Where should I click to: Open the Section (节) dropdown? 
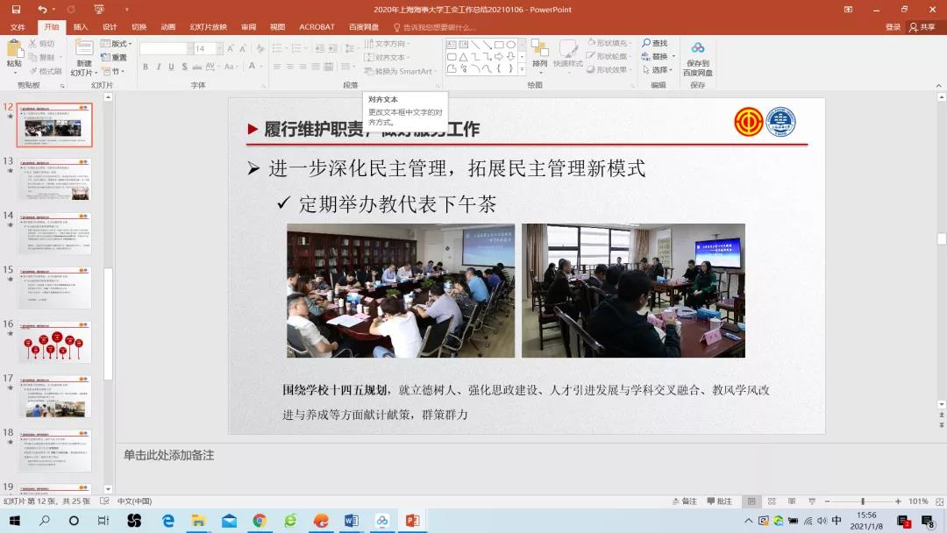(113, 71)
